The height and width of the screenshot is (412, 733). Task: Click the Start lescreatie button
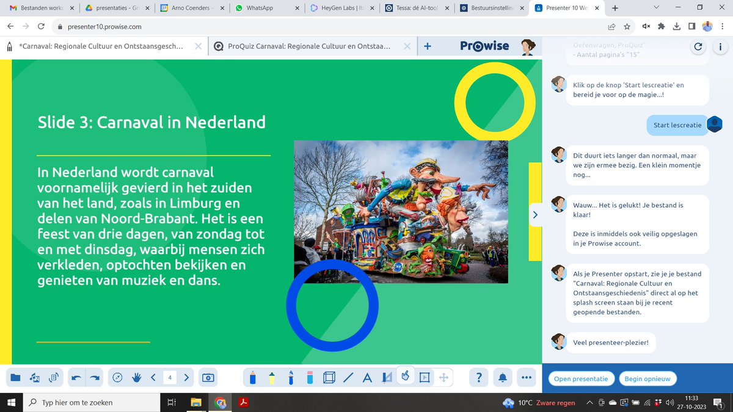(x=677, y=125)
